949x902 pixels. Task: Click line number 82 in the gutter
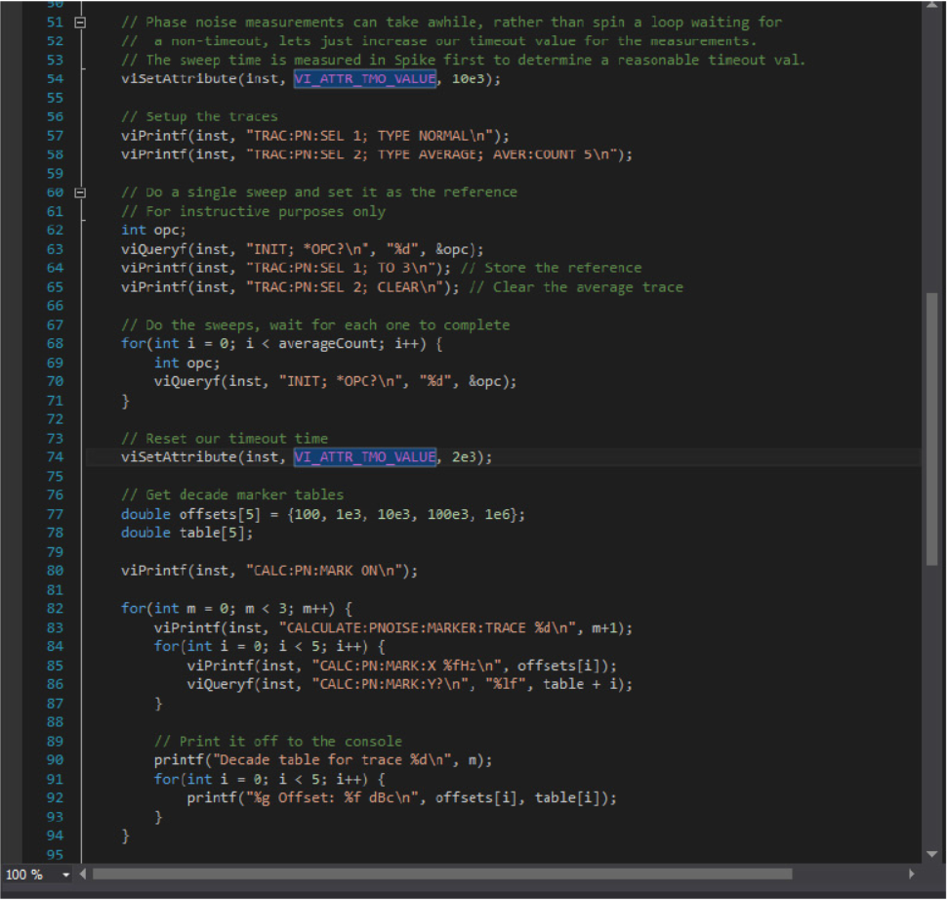(x=55, y=609)
